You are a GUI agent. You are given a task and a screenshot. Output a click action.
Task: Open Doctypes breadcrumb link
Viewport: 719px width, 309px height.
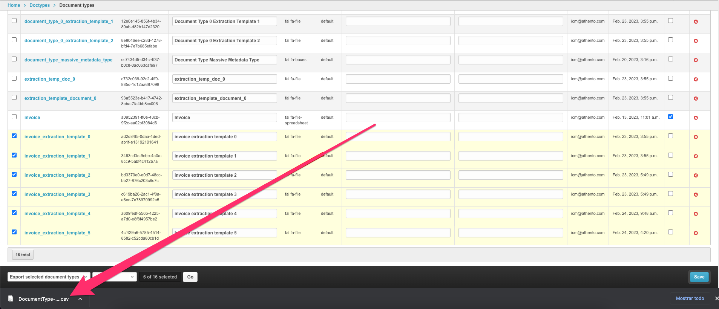[x=40, y=5]
